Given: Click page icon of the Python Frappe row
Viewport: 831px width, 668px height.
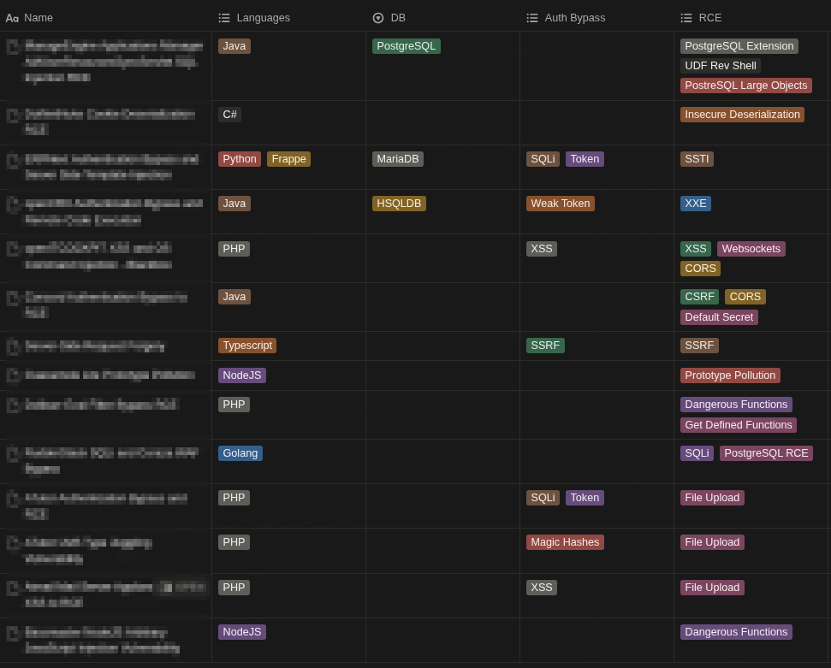Looking at the screenshot, I should point(13,160).
